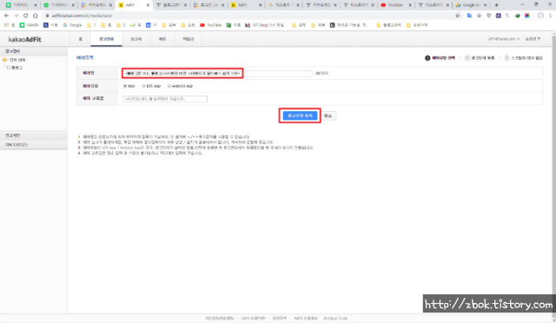The height and width of the screenshot is (323, 556).
Task: Close the Google Ads tab
Action: pos(485,5)
